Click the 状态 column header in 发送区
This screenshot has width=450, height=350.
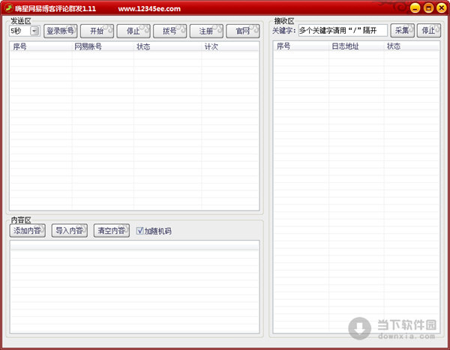coord(167,46)
